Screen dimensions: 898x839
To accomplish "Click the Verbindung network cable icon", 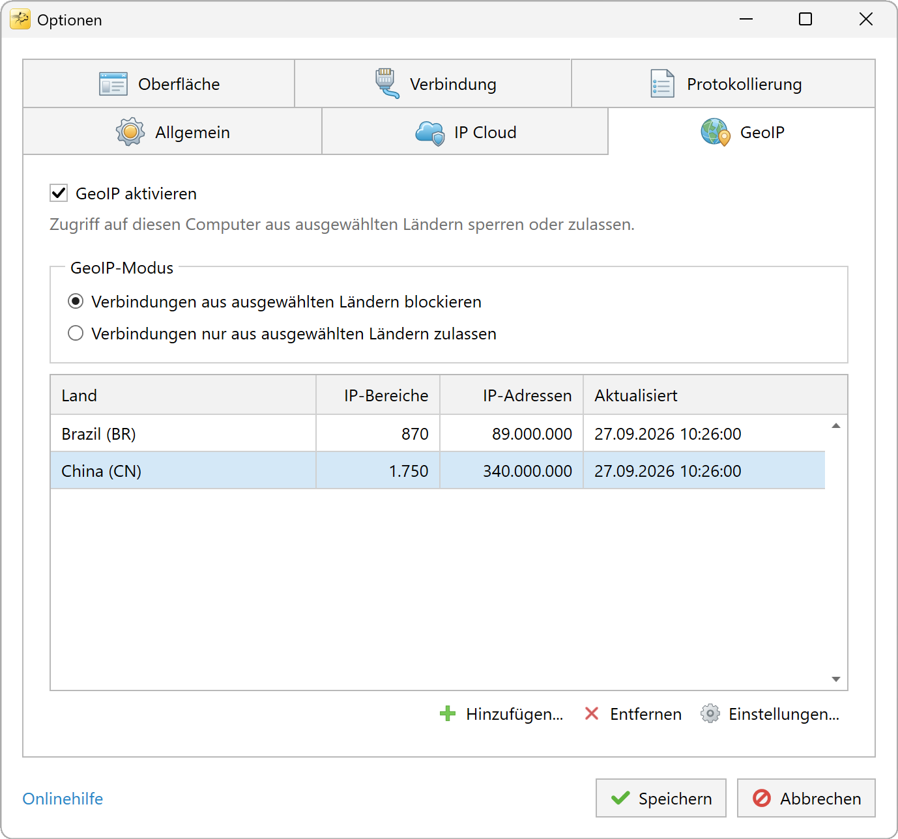I will [387, 83].
